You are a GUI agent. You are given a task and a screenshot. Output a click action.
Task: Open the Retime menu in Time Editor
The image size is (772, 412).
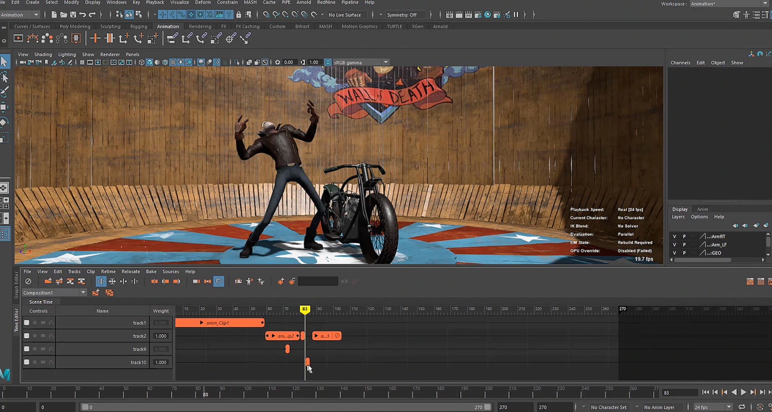[108, 271]
